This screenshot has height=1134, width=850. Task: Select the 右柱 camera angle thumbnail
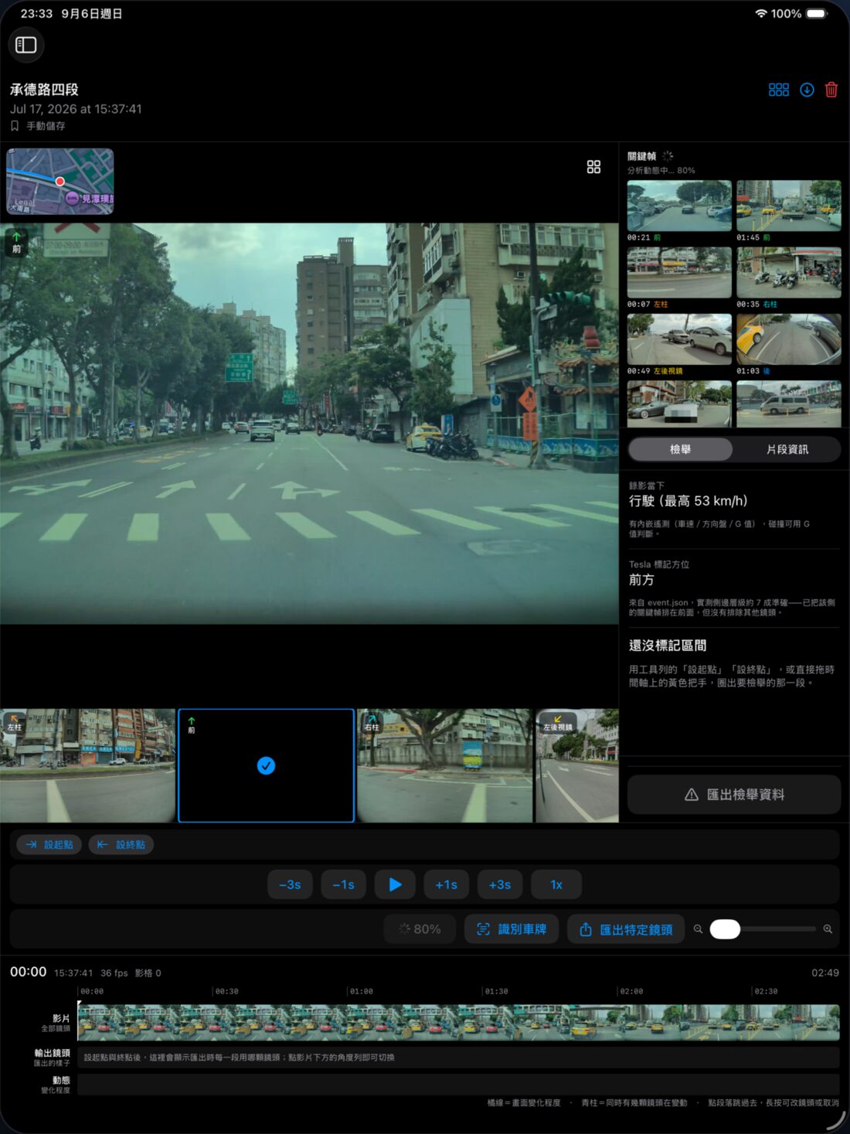pos(444,765)
